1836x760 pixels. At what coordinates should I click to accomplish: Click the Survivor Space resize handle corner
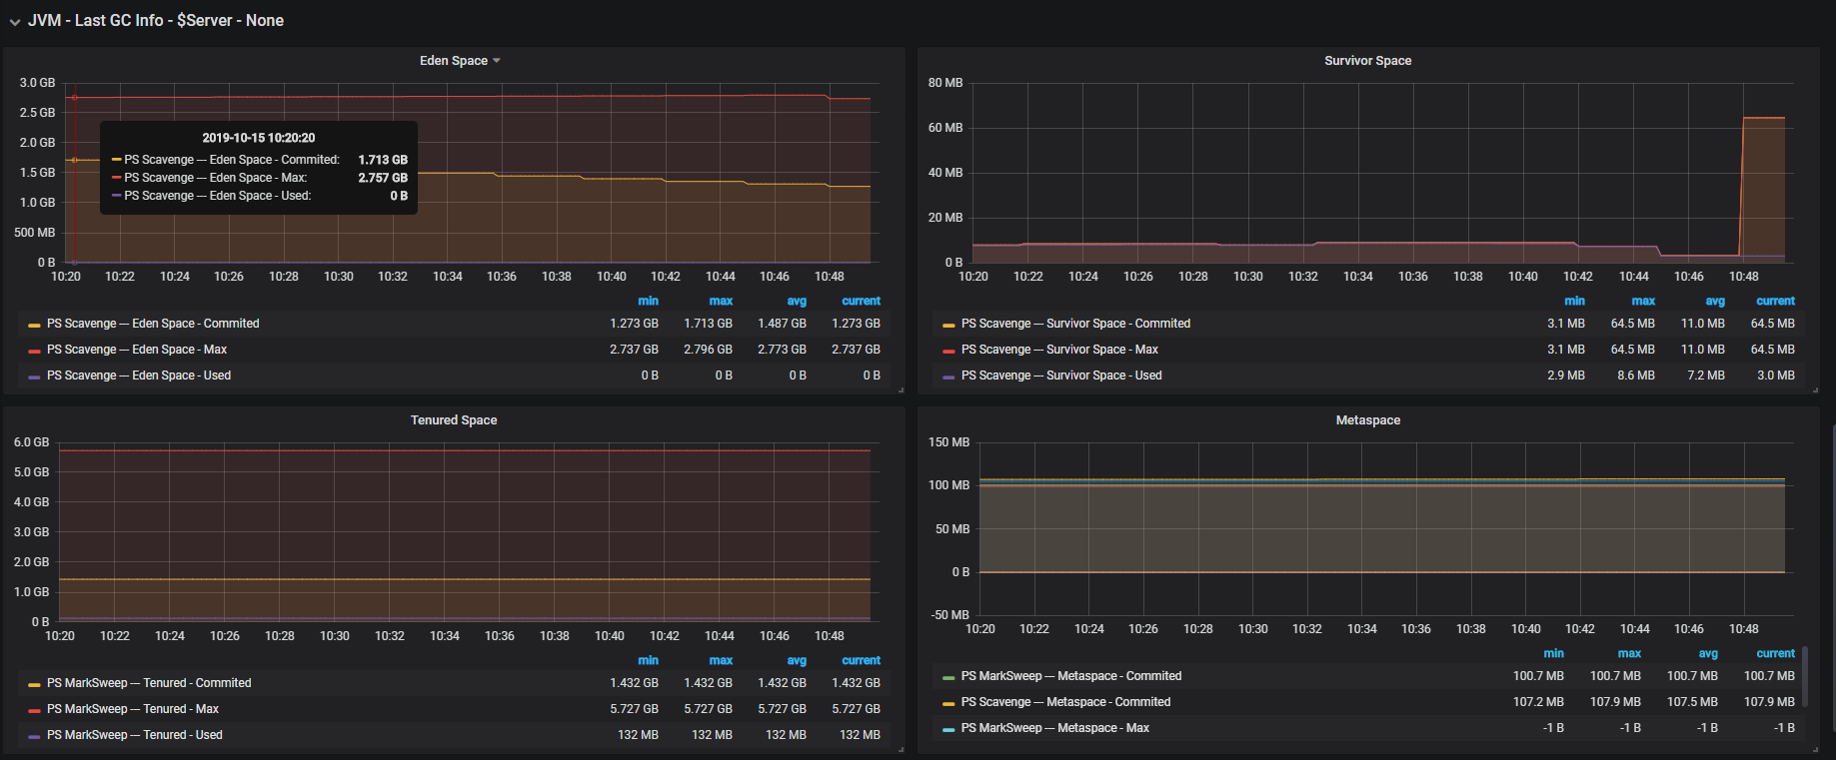[x=1815, y=390]
